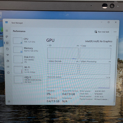Open the hamburger navigation menu
Screen dimensions: 123x123
(x=7, y=31)
